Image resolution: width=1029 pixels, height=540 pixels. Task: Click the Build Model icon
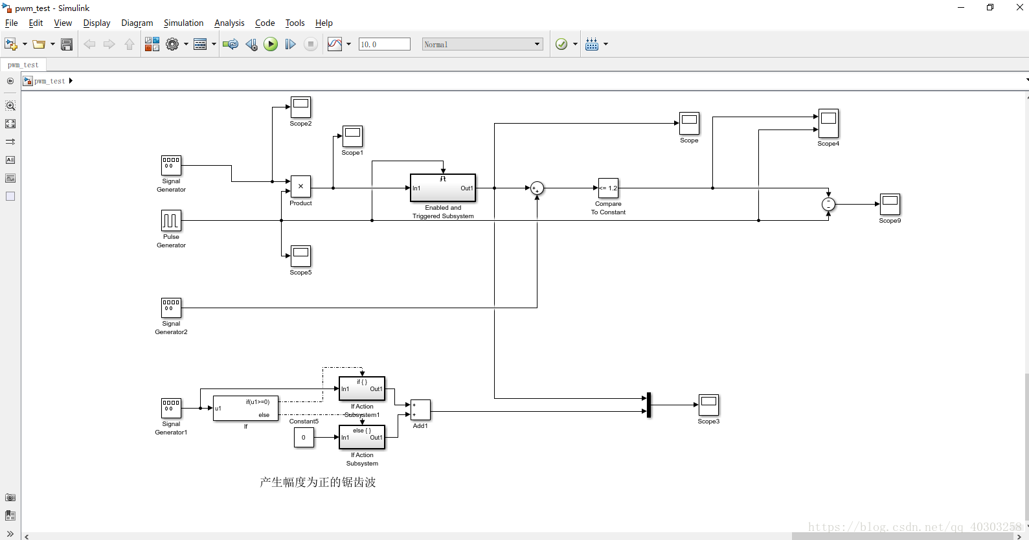(x=592, y=44)
